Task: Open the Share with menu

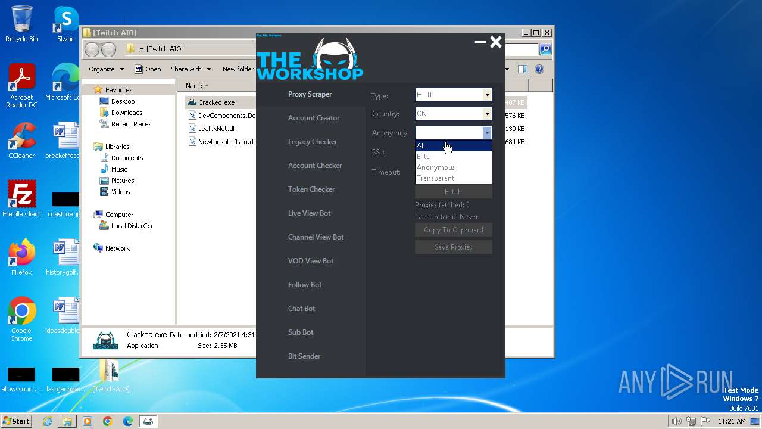Action: tap(190, 69)
